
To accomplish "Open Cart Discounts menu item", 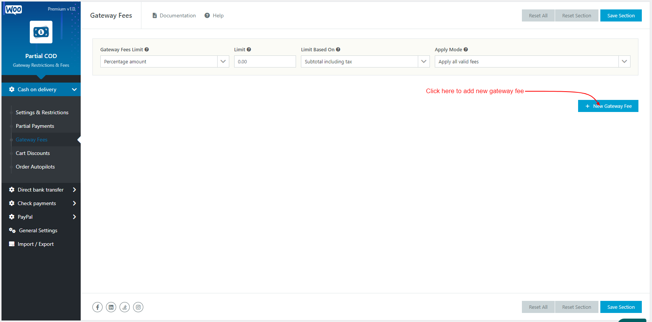I will click(x=33, y=153).
